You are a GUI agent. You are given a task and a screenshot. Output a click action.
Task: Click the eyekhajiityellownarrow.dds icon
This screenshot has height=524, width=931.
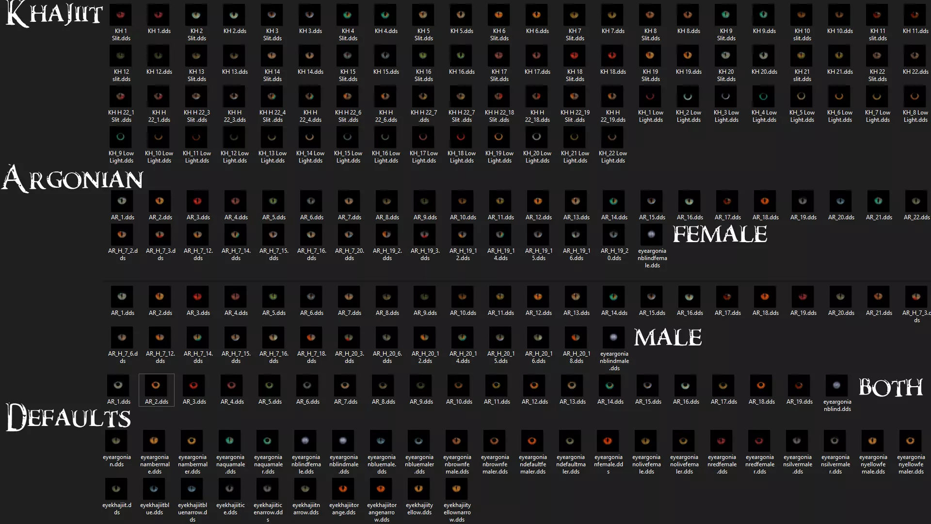456,489
